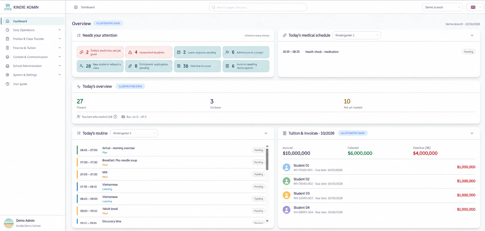485x231 pixels.
Task: Open System & Settings in the sidebar
Action: pyautogui.click(x=33, y=75)
